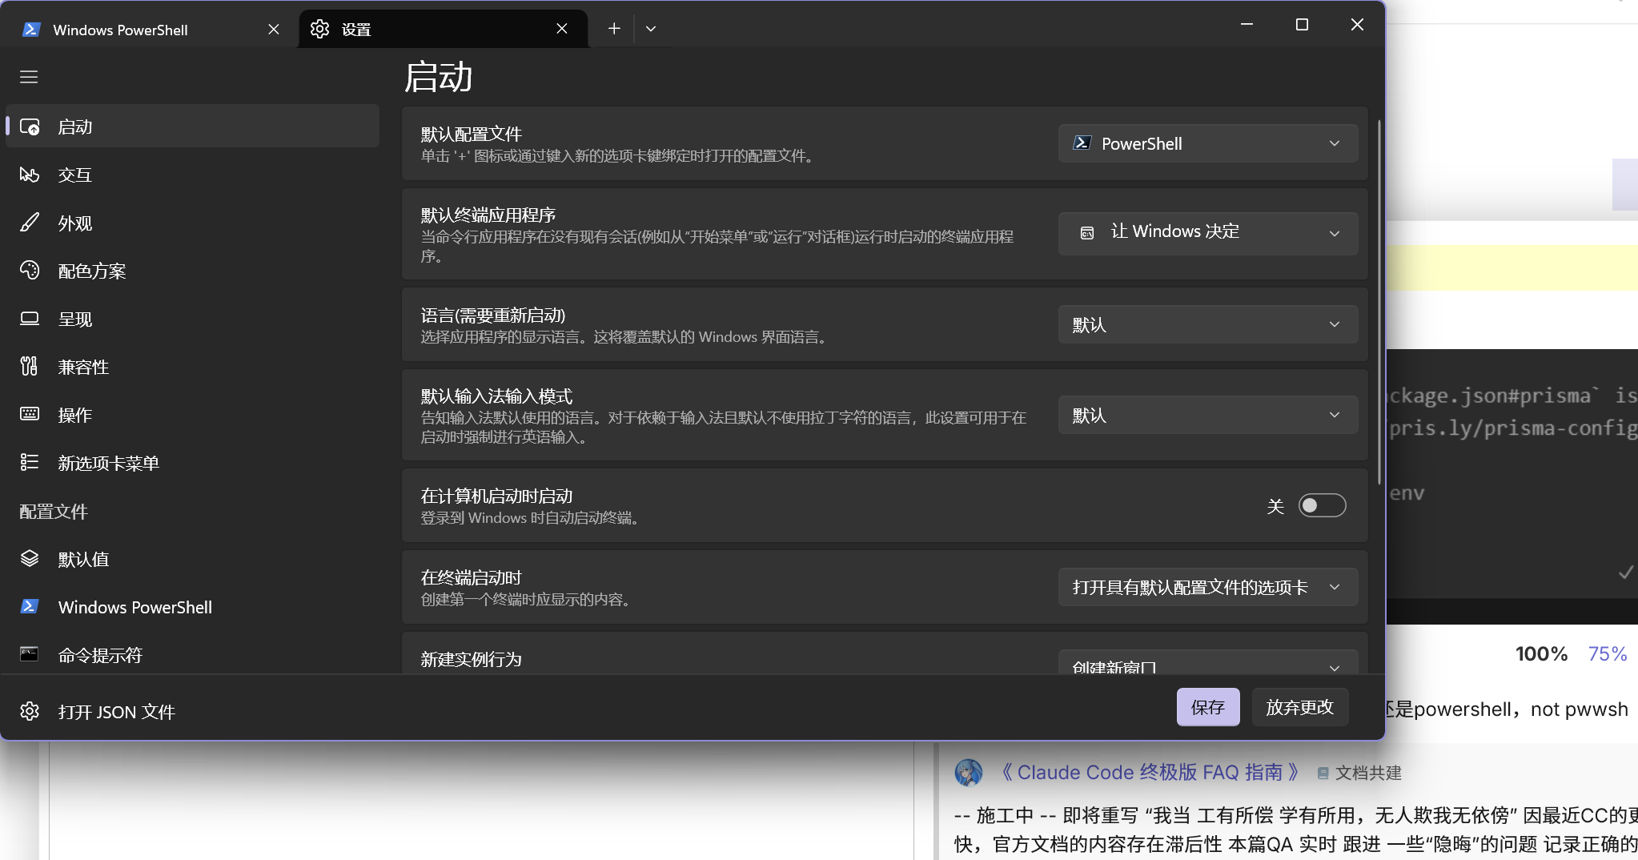The width and height of the screenshot is (1638, 860).
Task: Open new tab dropdown chevron
Action: (x=651, y=29)
